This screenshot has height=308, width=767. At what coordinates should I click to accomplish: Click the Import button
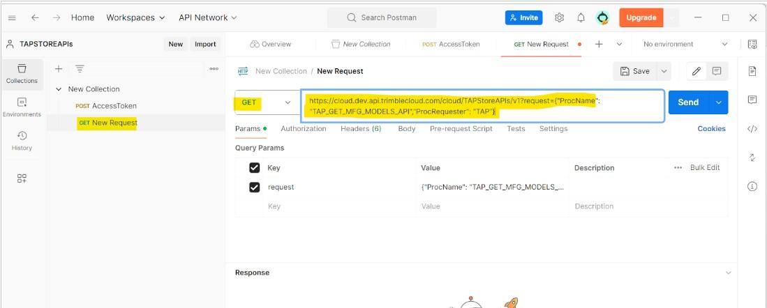(x=205, y=44)
